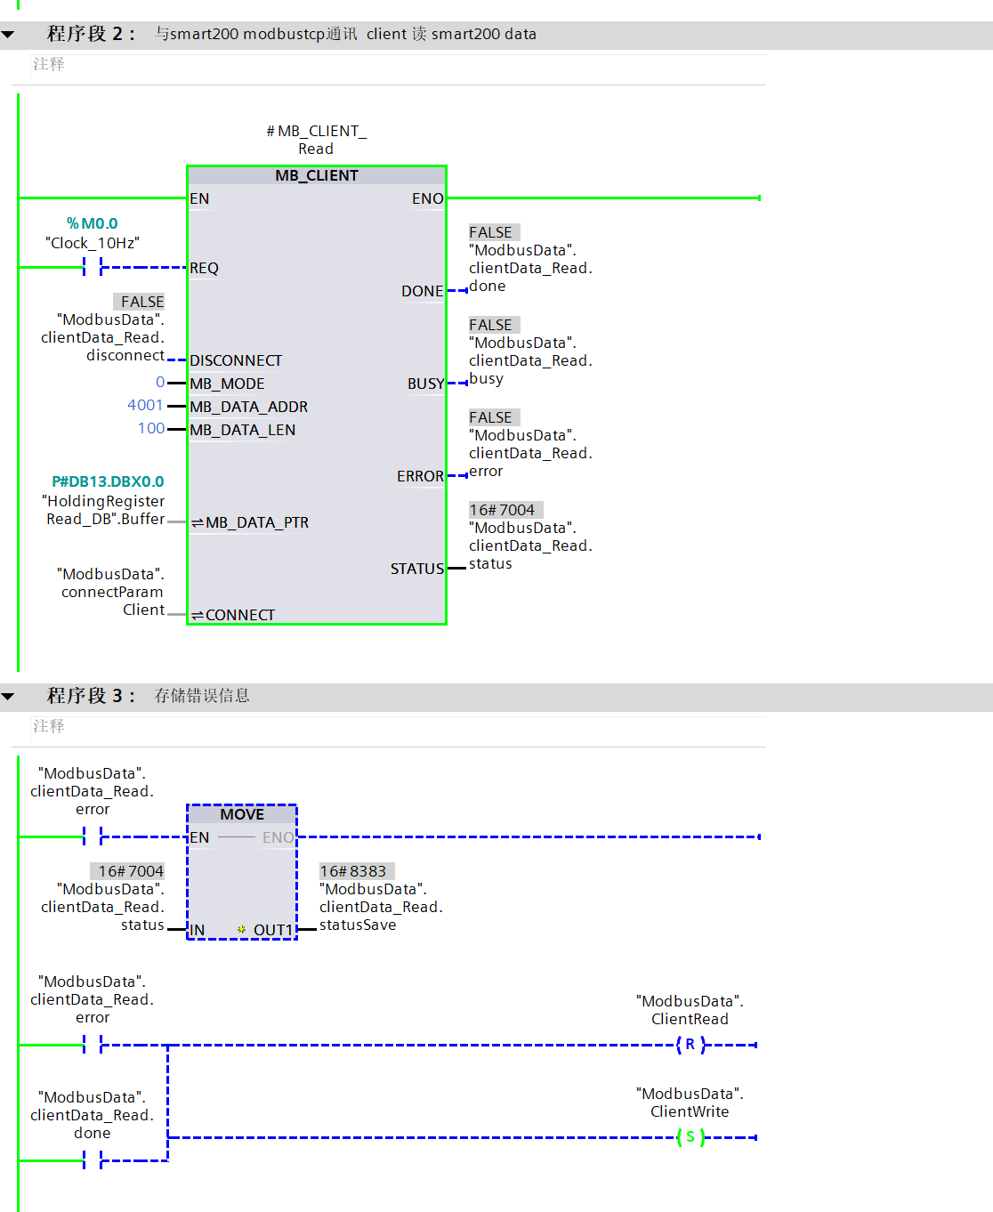The image size is (993, 1212).
Task: Select the segment 2 title text about smart200 modbustcp
Action: (x=345, y=34)
